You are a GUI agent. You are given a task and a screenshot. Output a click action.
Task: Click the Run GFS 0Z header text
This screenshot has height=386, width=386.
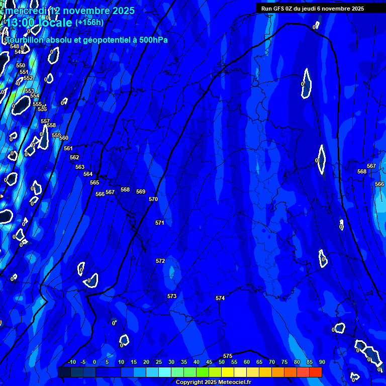(312, 9)
